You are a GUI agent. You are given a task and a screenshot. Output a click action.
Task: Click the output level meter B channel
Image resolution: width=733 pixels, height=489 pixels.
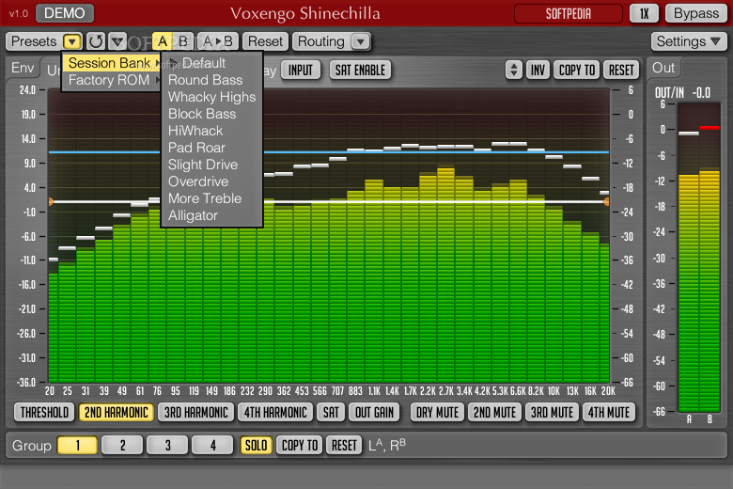click(x=710, y=259)
